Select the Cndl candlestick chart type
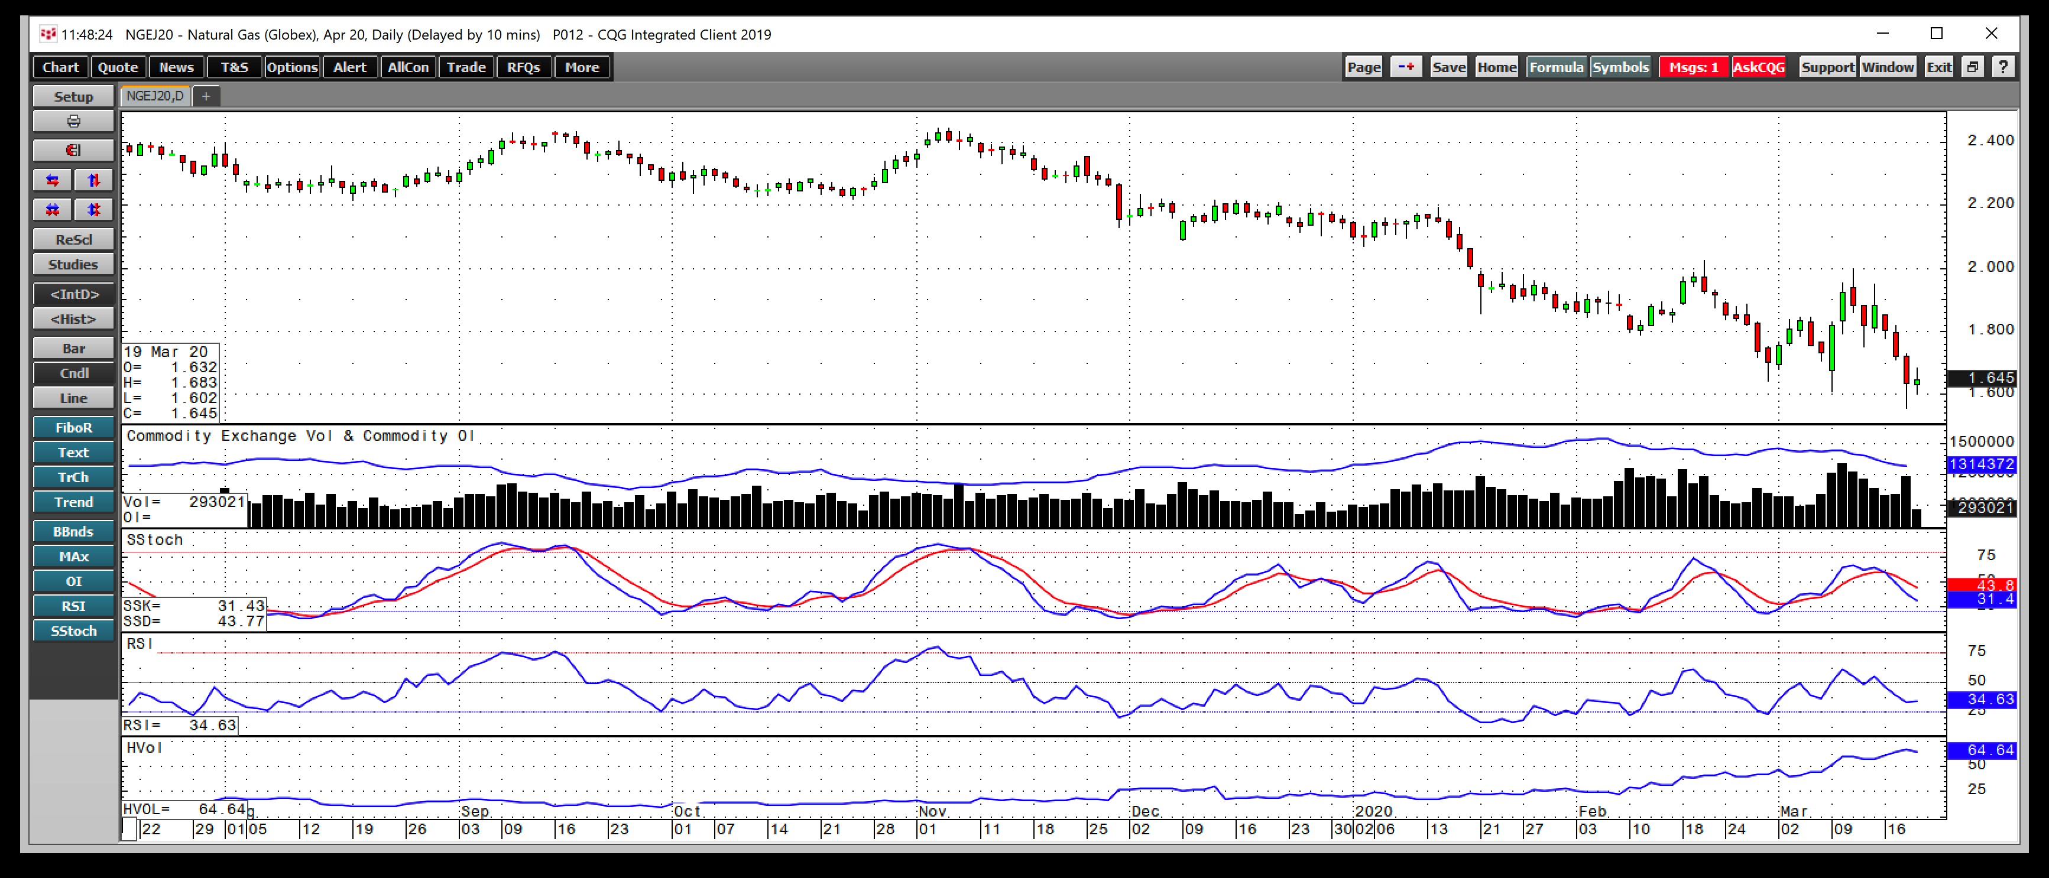Screen dimensions: 2049x878 73,373
